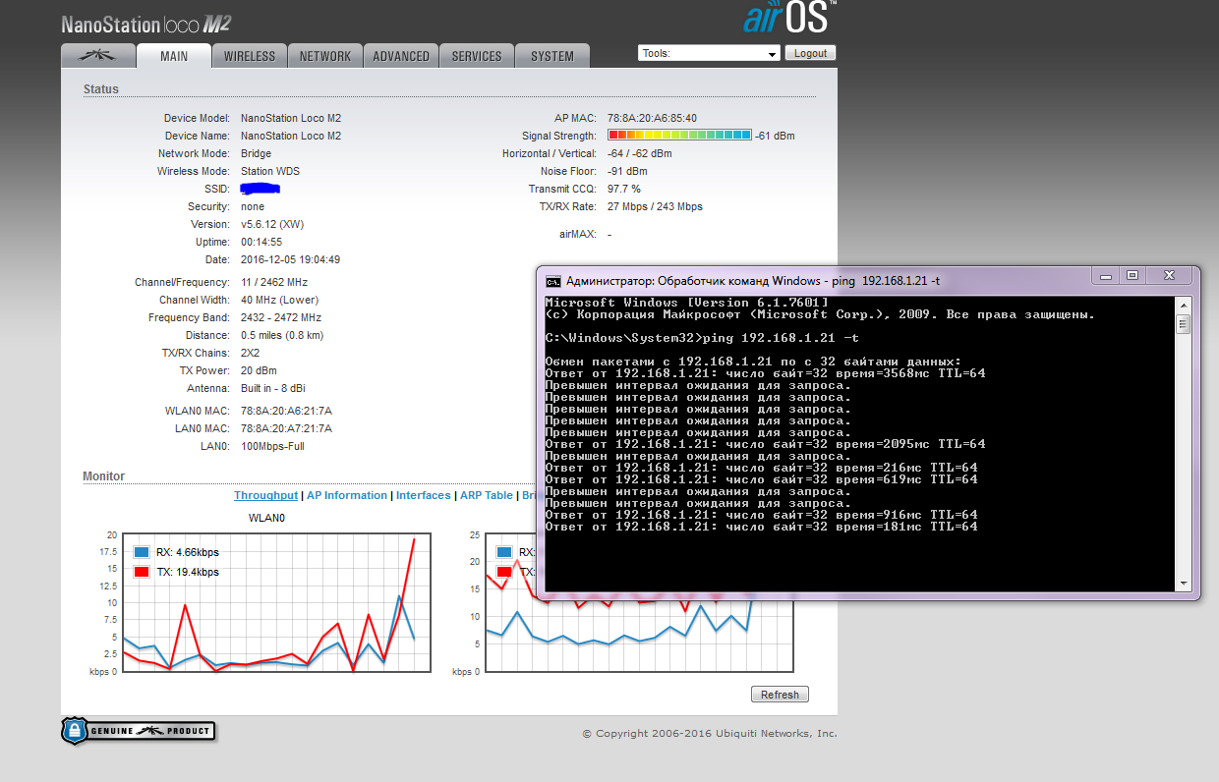Click the WLAN0 chart title
Image resolution: width=1219 pixels, height=782 pixels.
265,518
